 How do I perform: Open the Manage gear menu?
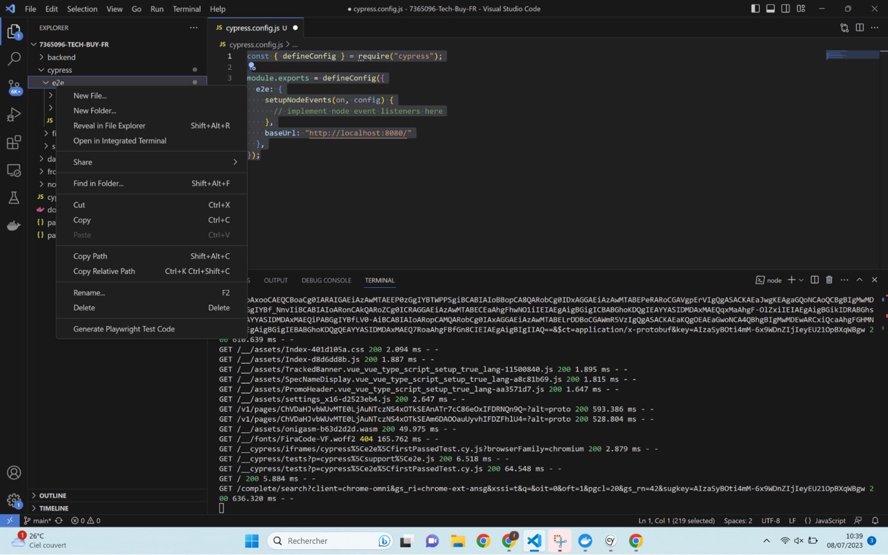pos(14,500)
